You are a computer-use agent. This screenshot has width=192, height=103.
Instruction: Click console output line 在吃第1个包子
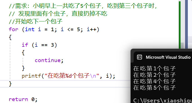(154, 68)
